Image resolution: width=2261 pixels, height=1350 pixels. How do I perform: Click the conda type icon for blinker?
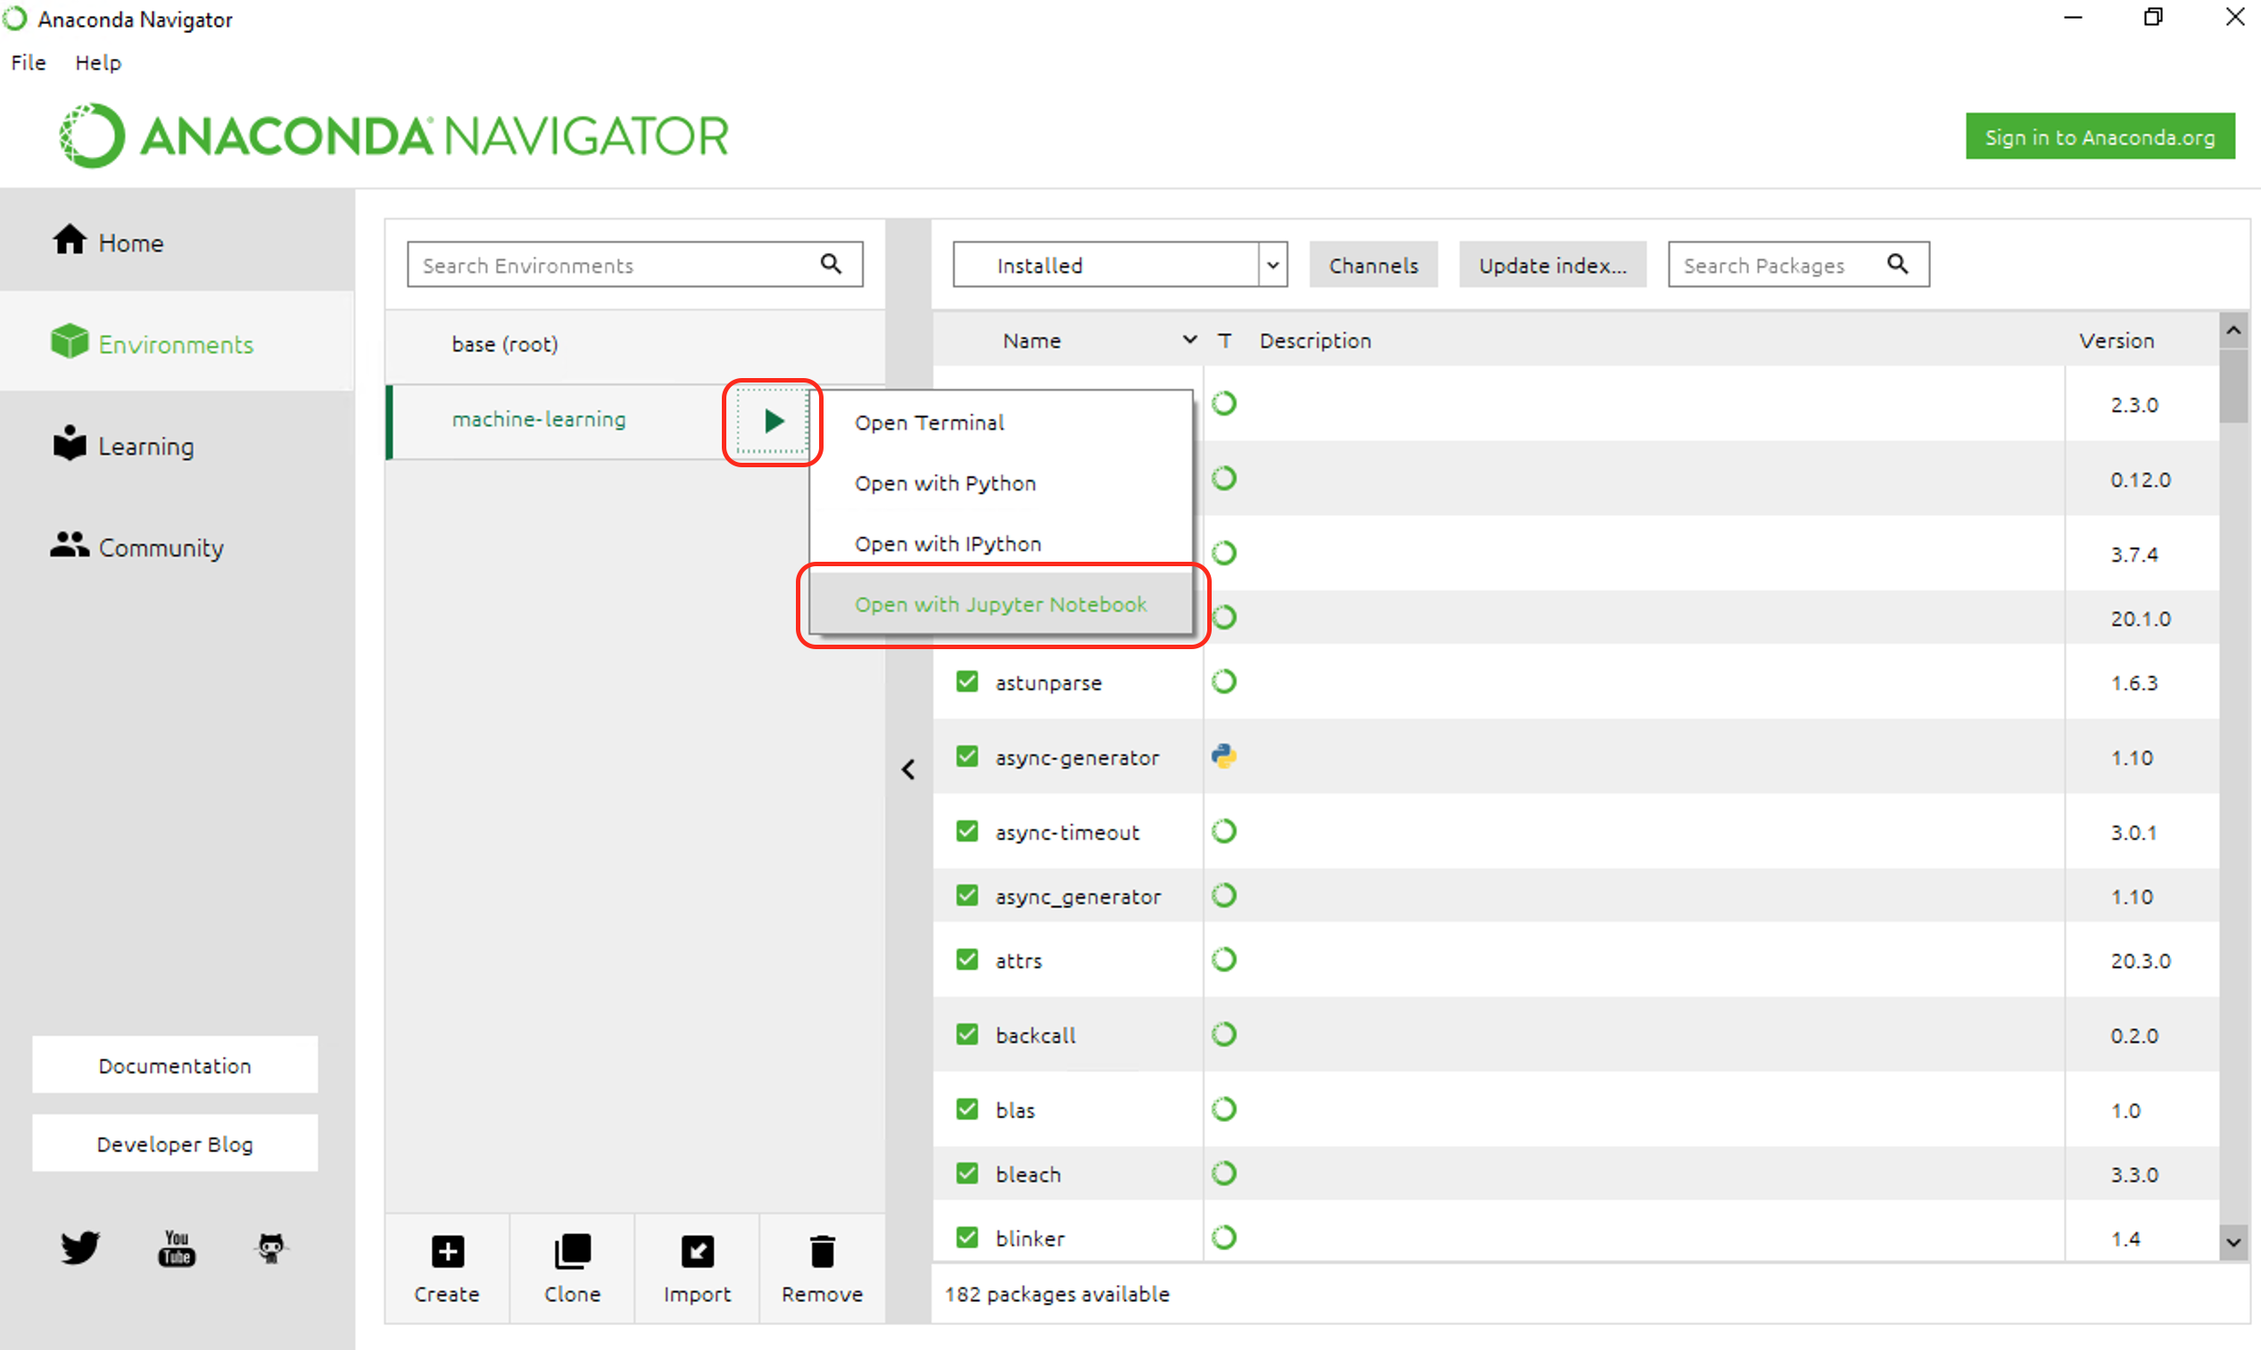tap(1224, 1237)
